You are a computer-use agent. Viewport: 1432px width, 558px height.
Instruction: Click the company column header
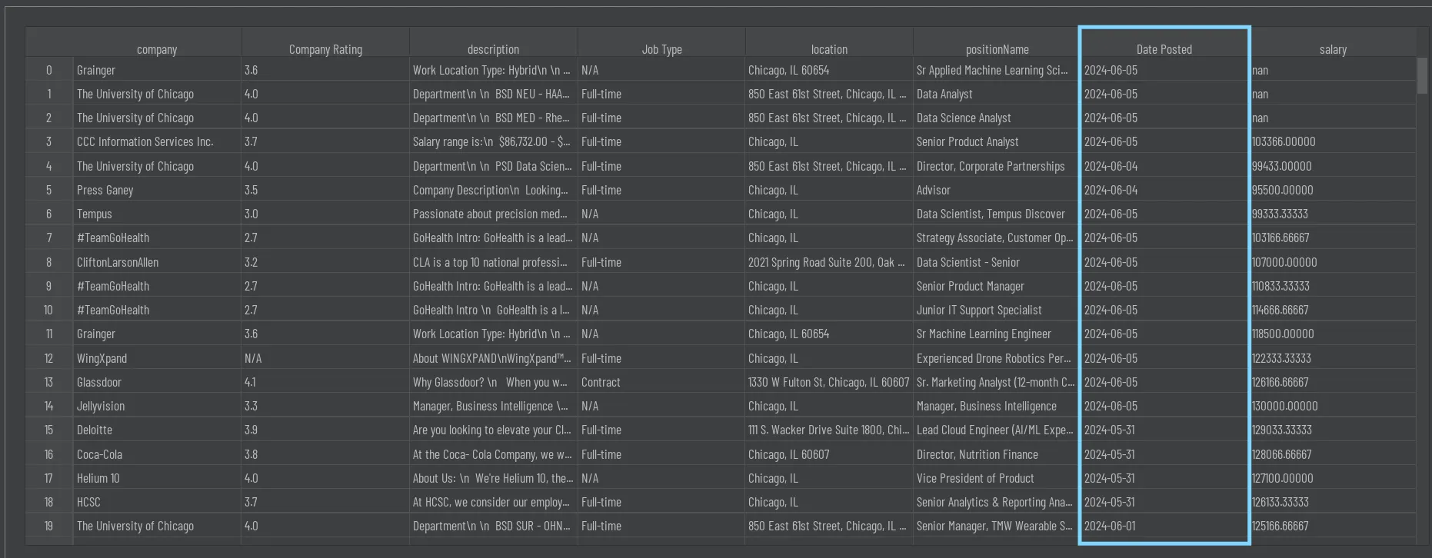point(157,49)
